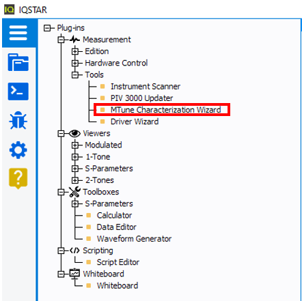Click the Viewers eye icon

pos(74,133)
